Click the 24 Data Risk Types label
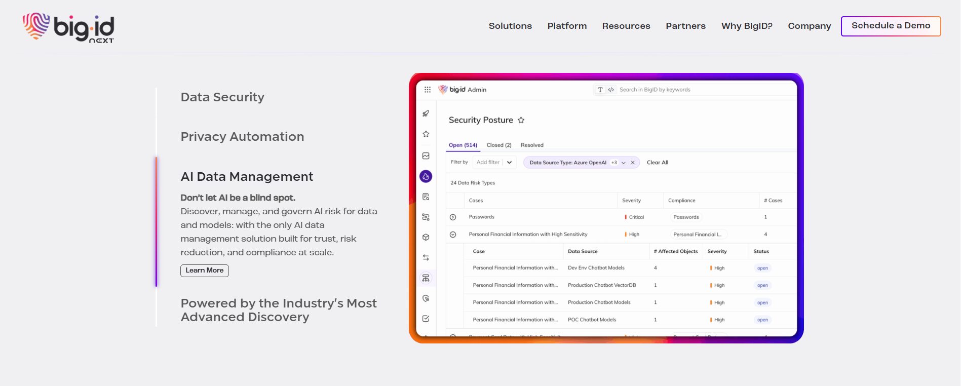The image size is (961, 386). (x=473, y=183)
